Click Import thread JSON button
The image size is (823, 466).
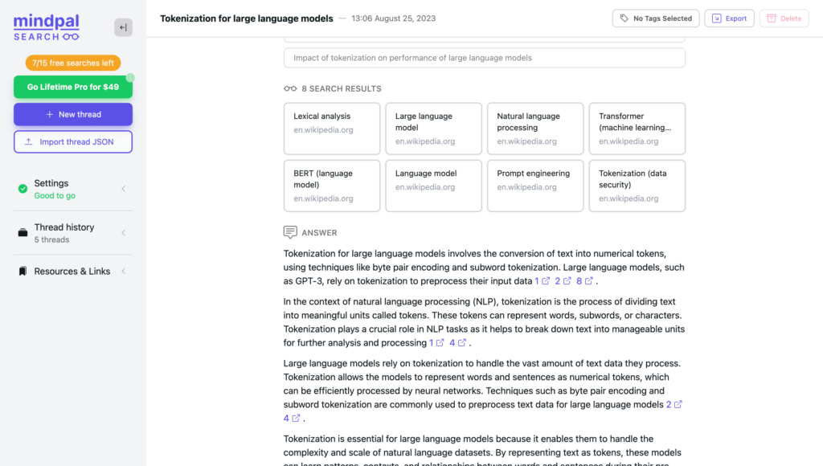point(73,142)
